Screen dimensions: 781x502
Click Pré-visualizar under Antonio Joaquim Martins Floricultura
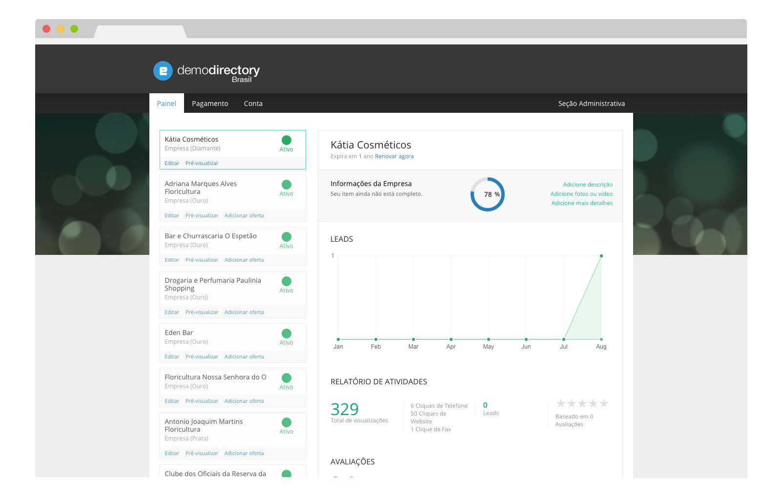coord(202,453)
